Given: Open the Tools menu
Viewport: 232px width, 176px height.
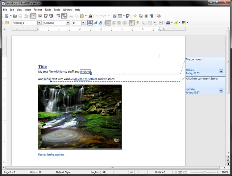Looking at the screenshot, I should click(57, 10).
